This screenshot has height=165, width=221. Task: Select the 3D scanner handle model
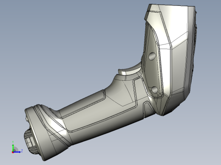point(110,82)
